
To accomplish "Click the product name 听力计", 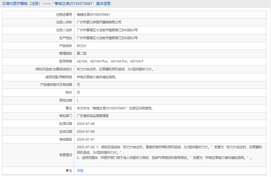I will (82, 46).
